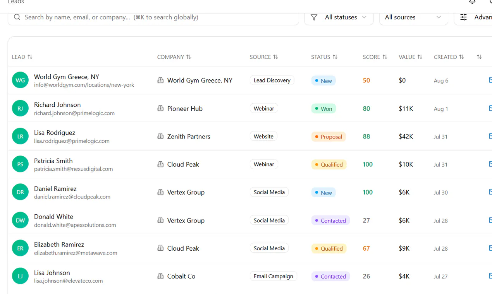Click Qualified badge in Elizabeth Ramirez row
Image resolution: width=492 pixels, height=294 pixels.
point(329,248)
